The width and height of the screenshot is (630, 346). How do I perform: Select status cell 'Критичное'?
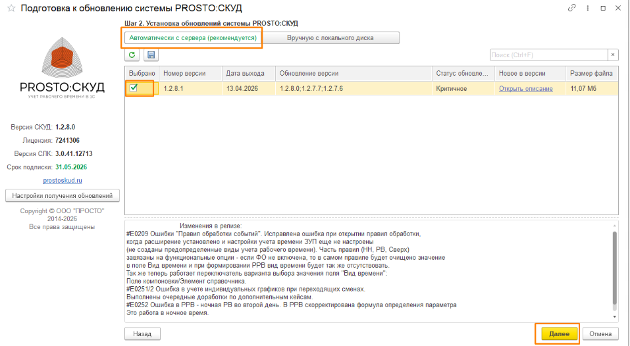[463, 88]
